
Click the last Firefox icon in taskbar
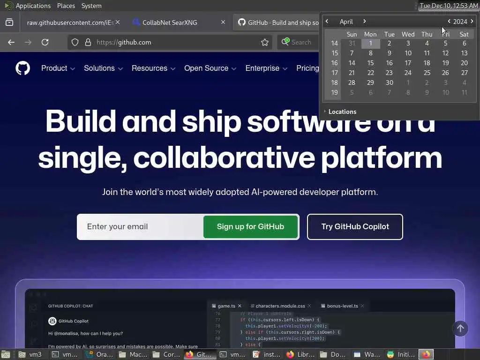[x=426, y=354]
